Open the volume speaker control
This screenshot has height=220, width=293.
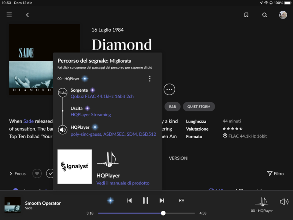(284, 202)
